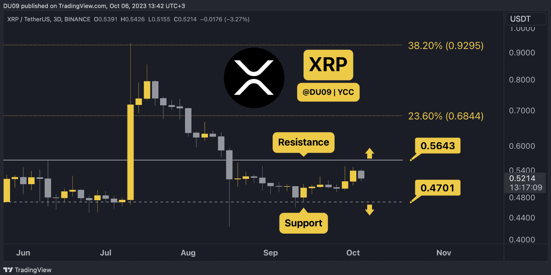Select the yellow XRP ticker badge

point(328,65)
